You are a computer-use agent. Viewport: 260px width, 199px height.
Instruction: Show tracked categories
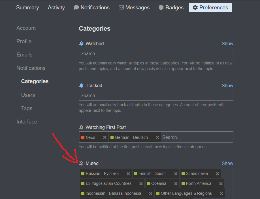click(x=227, y=85)
